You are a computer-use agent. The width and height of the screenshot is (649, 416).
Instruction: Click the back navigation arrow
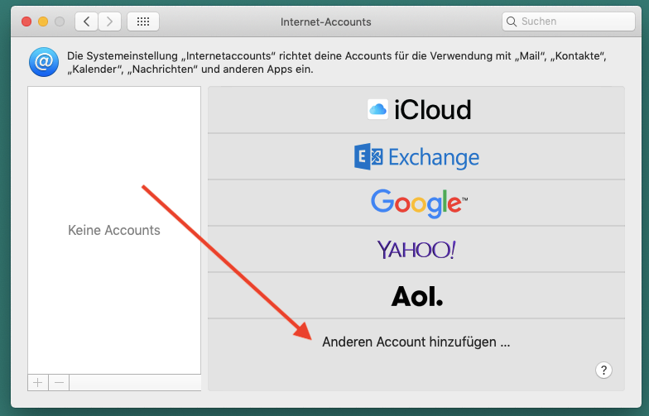pyautogui.click(x=87, y=22)
